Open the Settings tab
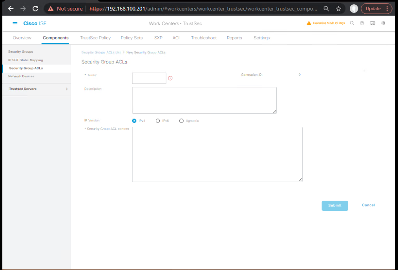 [262, 38]
